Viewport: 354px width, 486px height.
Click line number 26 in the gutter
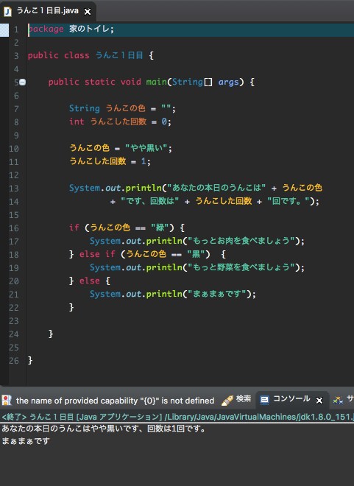point(14,361)
